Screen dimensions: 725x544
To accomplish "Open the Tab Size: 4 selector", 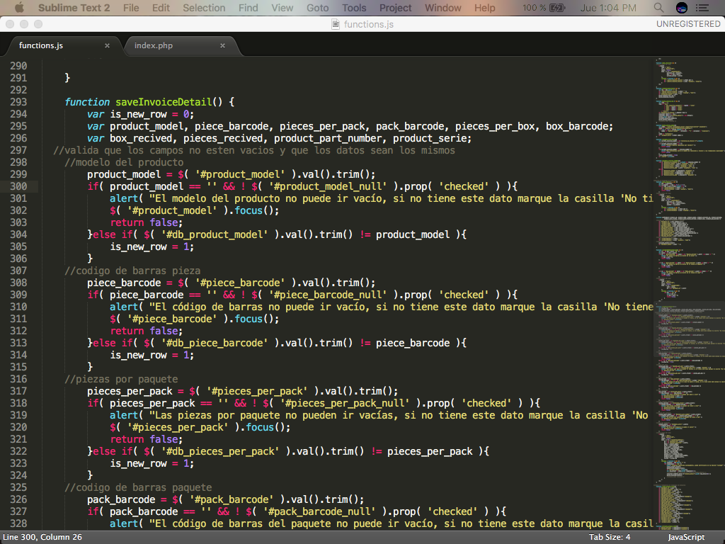I will pyautogui.click(x=609, y=537).
